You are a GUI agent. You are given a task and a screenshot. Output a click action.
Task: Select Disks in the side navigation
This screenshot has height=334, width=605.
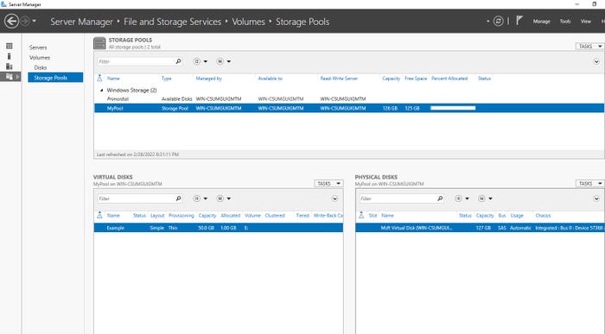coord(40,67)
